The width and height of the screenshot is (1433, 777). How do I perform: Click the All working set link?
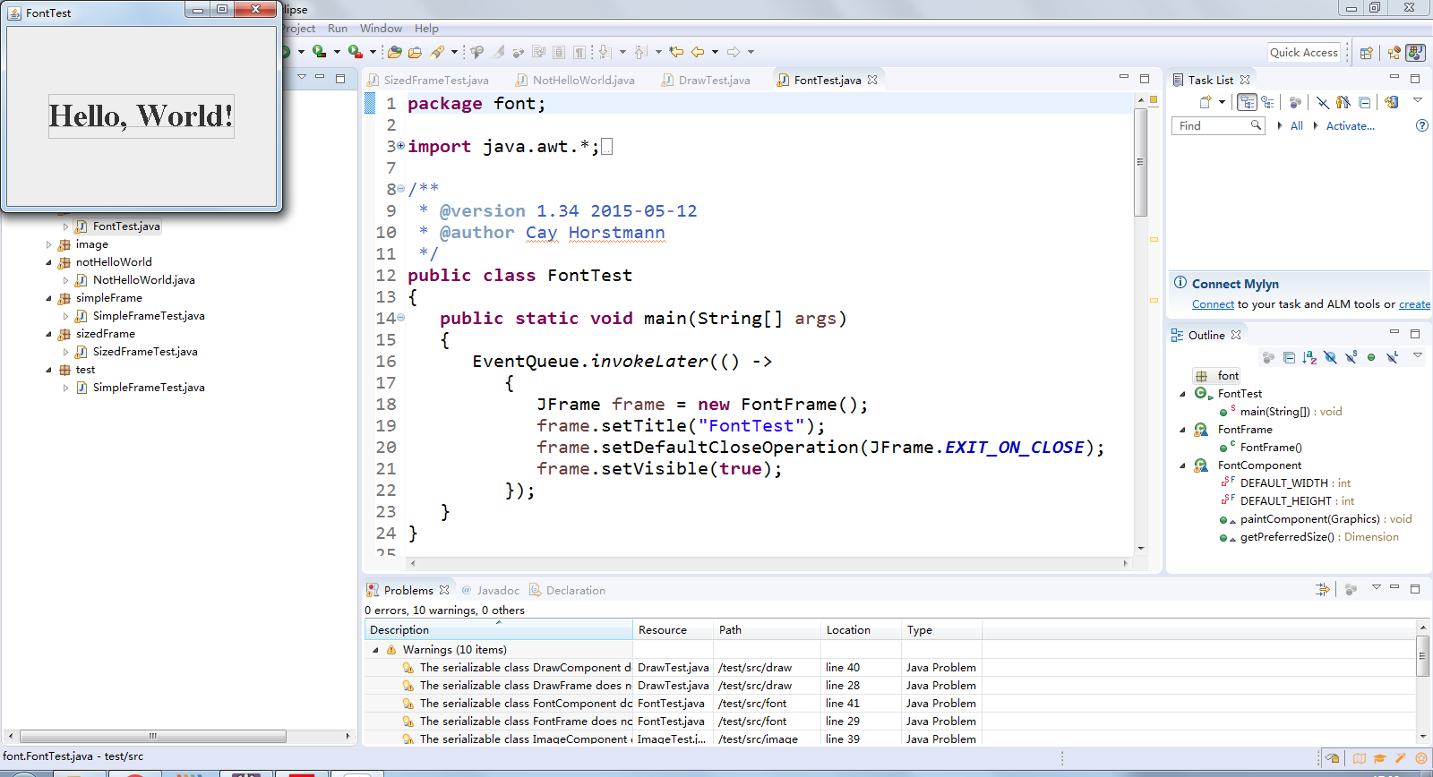point(1296,126)
